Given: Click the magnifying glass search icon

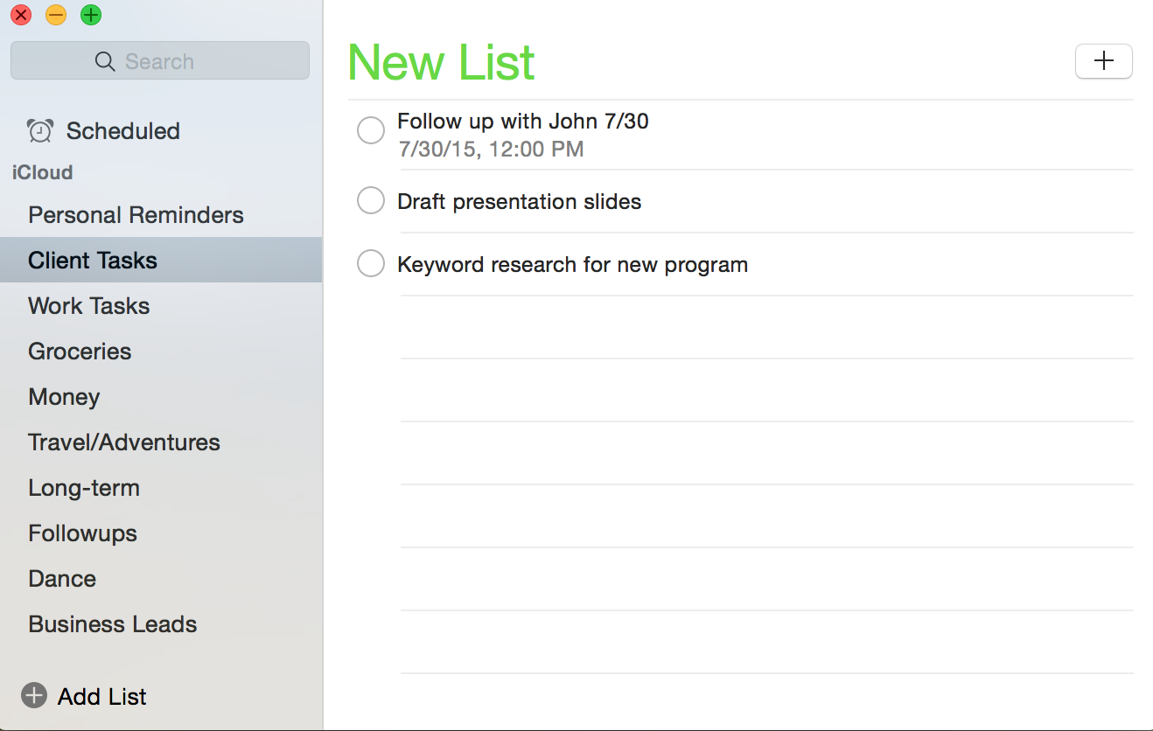Looking at the screenshot, I should click(105, 61).
